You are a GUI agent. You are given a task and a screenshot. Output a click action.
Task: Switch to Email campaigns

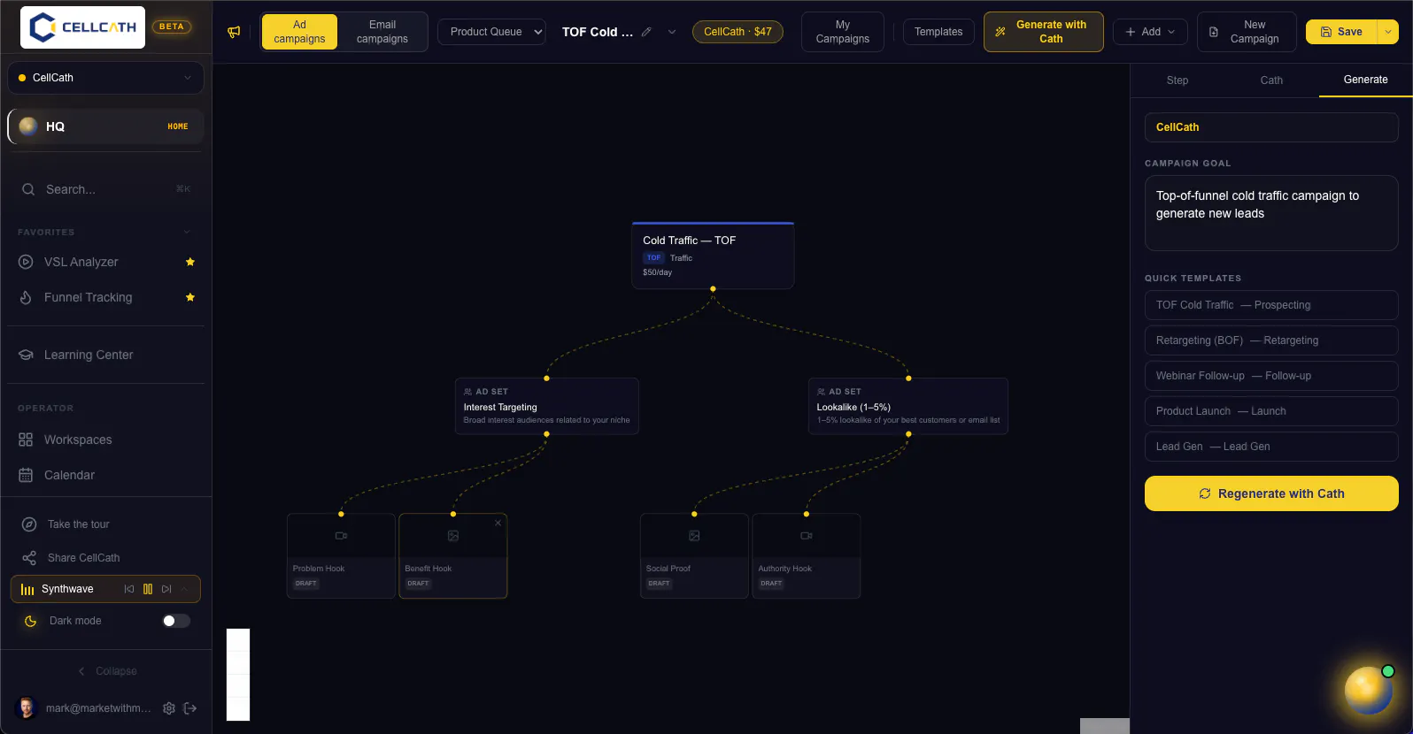pyautogui.click(x=382, y=32)
